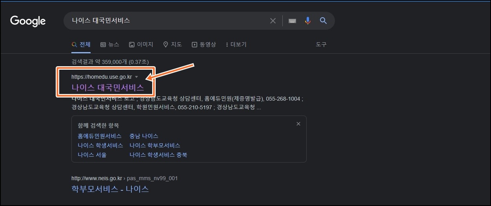Click the https://homedu.use.go.kr URL text
The height and width of the screenshot is (206, 491).
coord(102,76)
